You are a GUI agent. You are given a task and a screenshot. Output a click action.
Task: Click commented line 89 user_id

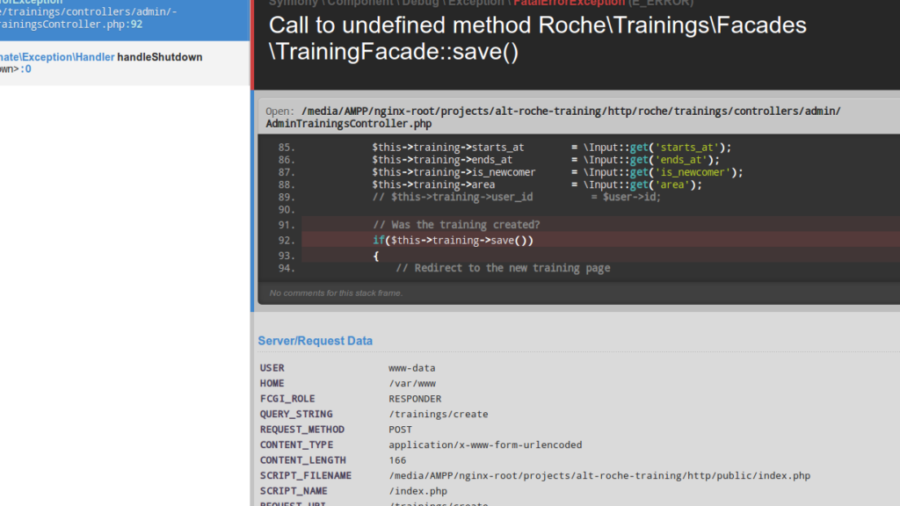pos(517,198)
